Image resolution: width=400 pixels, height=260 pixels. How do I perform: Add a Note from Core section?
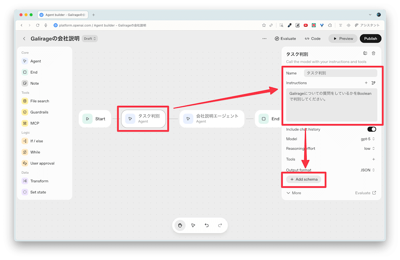pyautogui.click(x=30, y=83)
